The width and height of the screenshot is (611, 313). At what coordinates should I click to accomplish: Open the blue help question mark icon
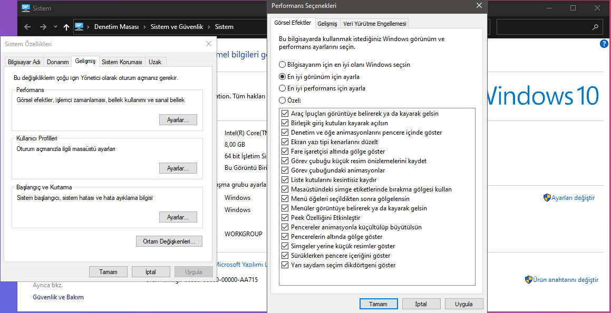(x=604, y=44)
